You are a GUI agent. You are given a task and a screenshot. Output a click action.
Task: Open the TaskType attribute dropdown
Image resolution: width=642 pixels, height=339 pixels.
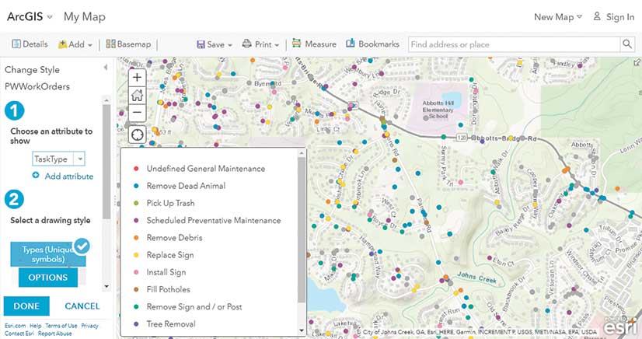[58, 159]
